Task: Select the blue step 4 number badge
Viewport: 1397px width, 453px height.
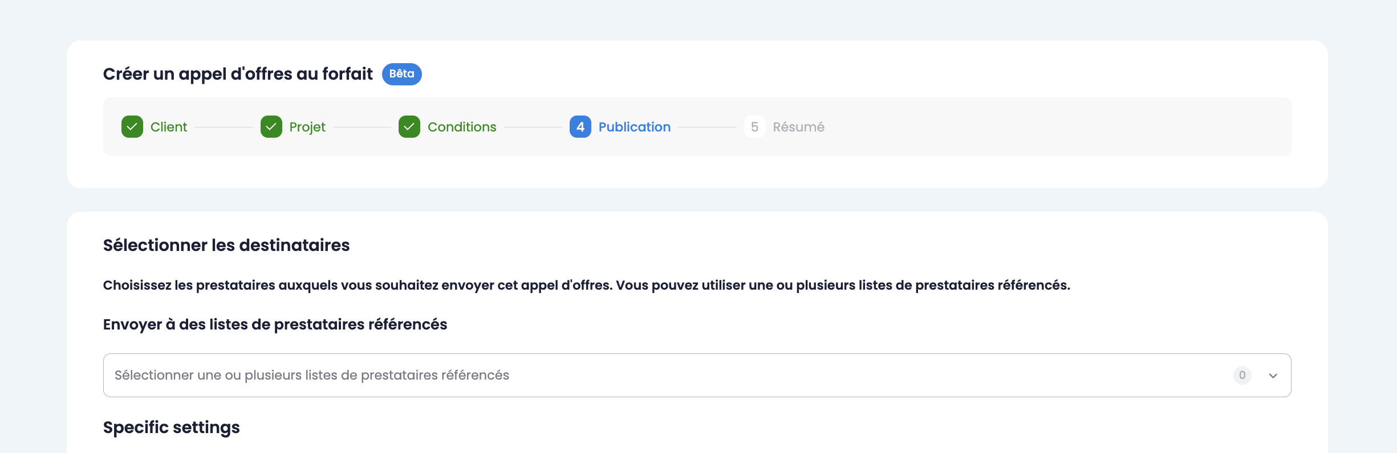Action: (580, 127)
